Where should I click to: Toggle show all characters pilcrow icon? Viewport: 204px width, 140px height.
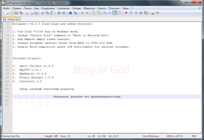tap(110, 13)
